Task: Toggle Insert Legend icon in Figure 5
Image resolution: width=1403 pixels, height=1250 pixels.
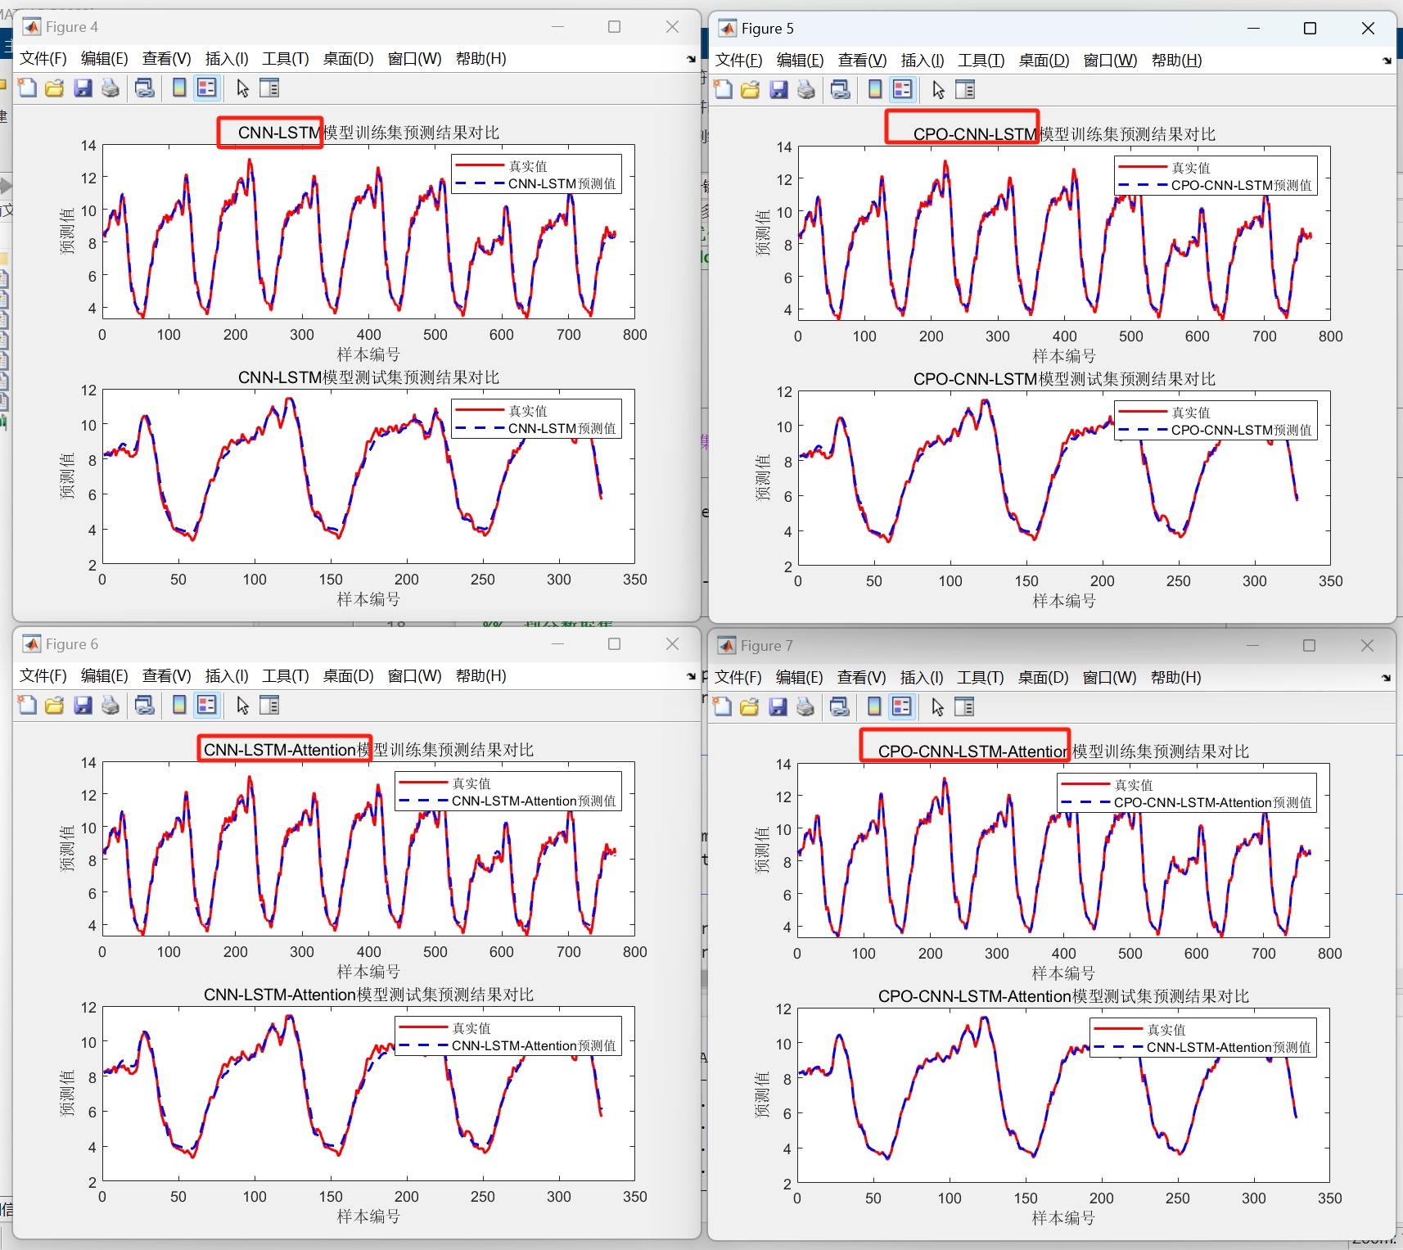Action: click(x=903, y=89)
